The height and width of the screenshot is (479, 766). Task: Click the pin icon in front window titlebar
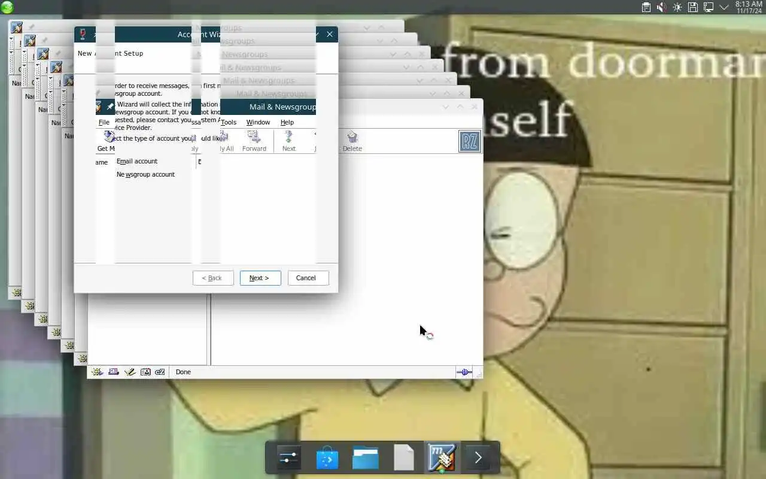(x=110, y=107)
